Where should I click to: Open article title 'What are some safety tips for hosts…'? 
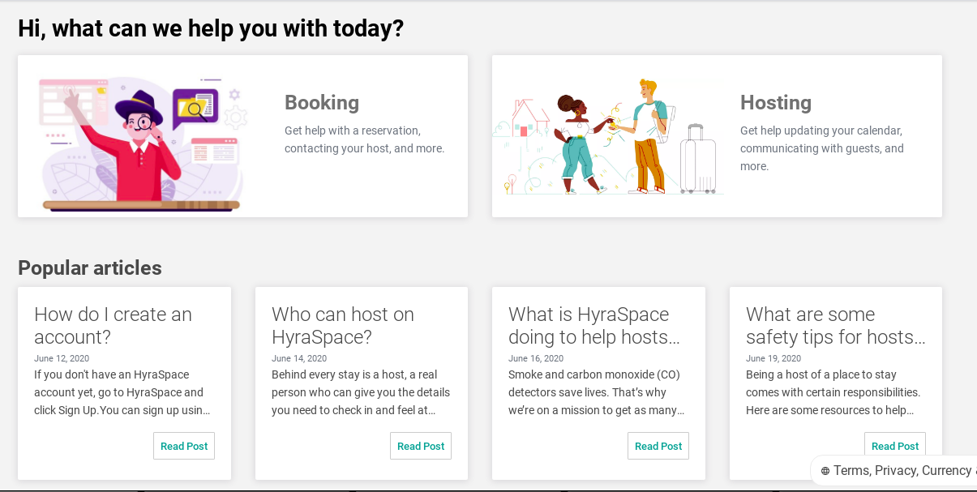[836, 326]
